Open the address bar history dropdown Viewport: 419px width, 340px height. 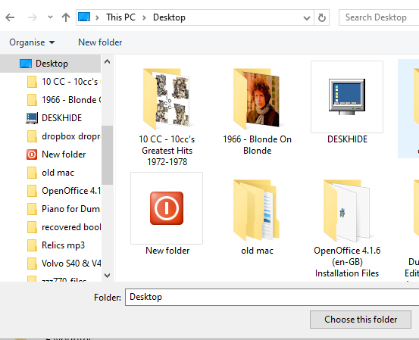[307, 18]
